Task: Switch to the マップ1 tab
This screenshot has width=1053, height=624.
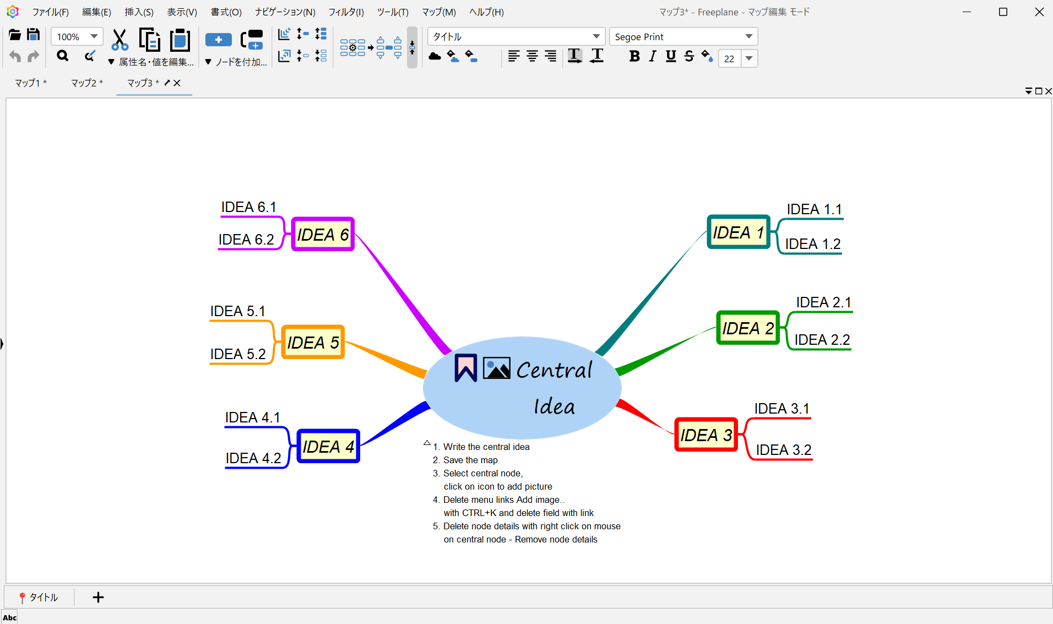Action: click(30, 83)
